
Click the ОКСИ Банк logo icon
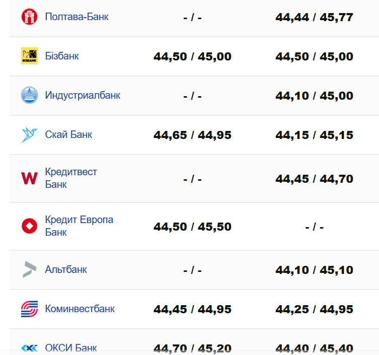29,348
